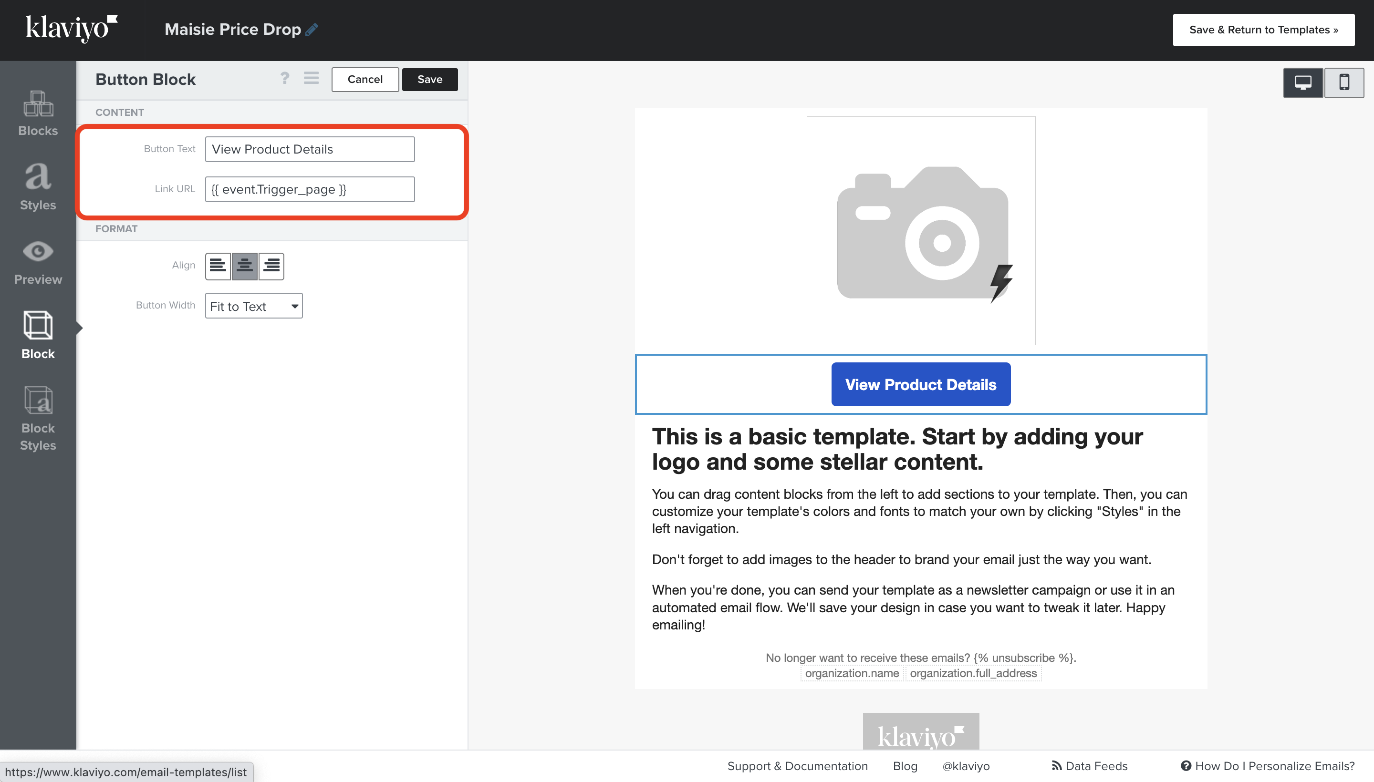Image resolution: width=1374 pixels, height=782 pixels.
Task: Open the Preview eye icon
Action: 38,262
